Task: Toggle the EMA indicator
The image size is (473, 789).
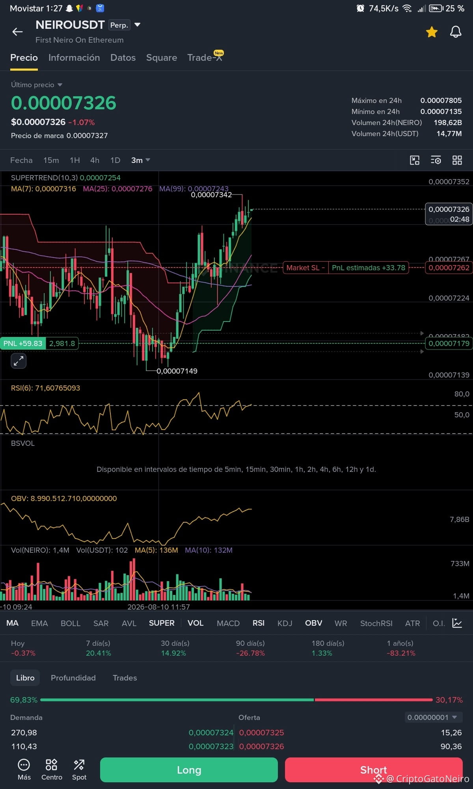Action: pos(39,623)
